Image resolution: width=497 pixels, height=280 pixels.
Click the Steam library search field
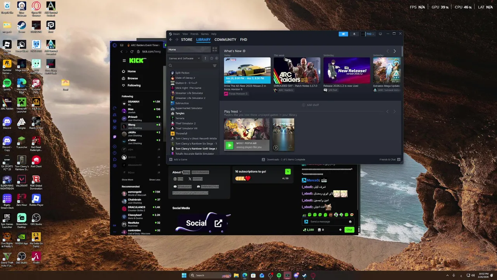(x=190, y=66)
